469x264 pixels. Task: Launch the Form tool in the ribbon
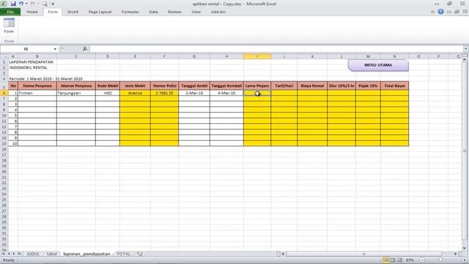[x=9, y=26]
